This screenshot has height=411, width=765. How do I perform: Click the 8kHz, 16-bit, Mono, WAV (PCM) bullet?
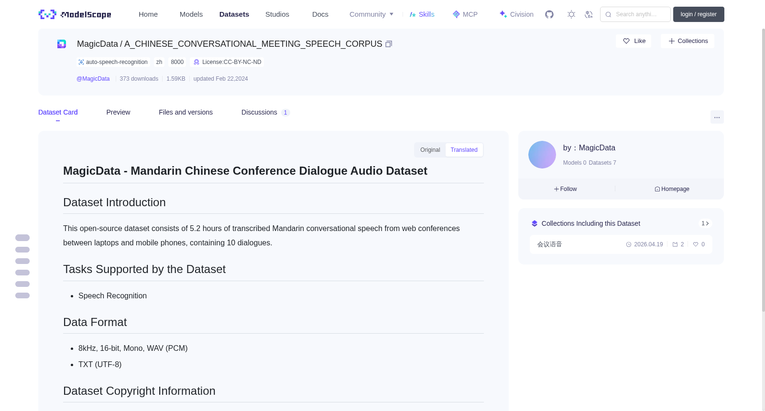click(133, 348)
